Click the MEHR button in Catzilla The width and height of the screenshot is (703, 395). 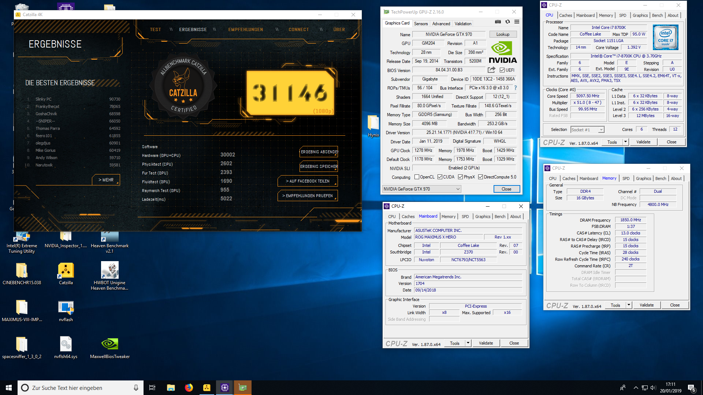coord(106,180)
